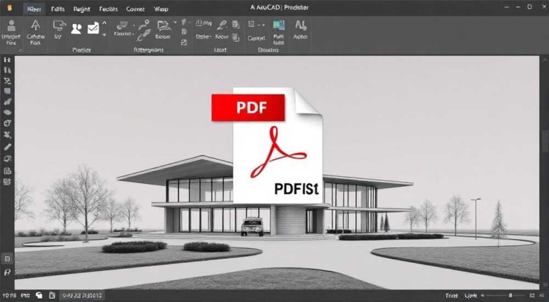Open the 'Wiep' ribbon tab
Viewport: 549px width, 302px height.
pyautogui.click(x=161, y=9)
